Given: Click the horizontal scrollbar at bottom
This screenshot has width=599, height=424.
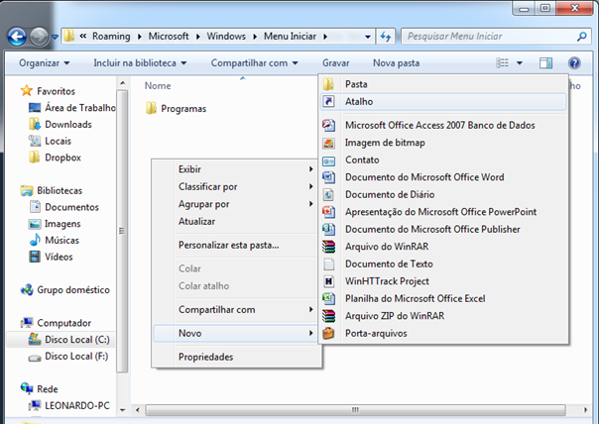Looking at the screenshot, I should click(x=355, y=410).
